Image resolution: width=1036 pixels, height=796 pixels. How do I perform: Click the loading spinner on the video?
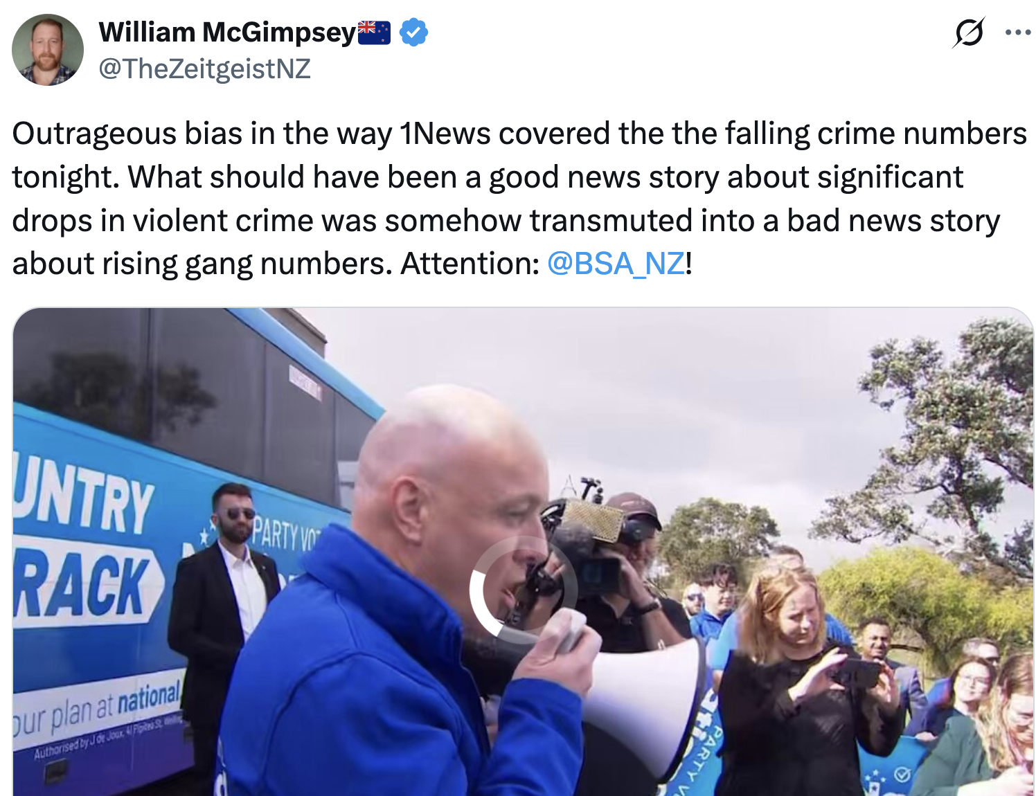[523, 590]
